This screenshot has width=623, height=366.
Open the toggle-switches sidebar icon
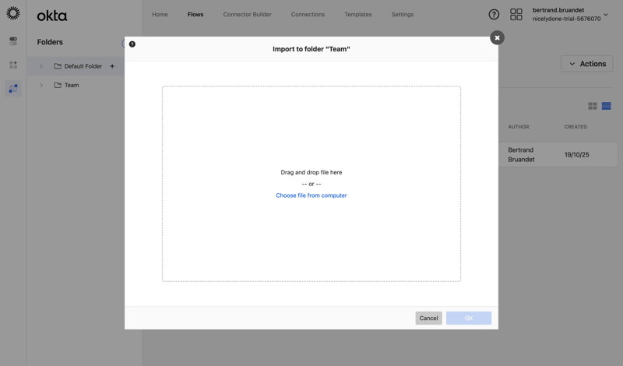click(13, 41)
